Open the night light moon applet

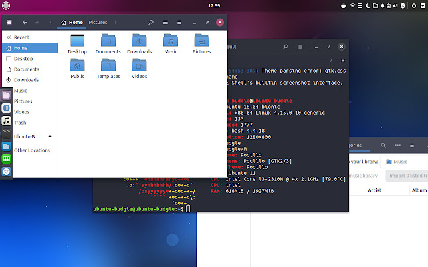coord(368,6)
